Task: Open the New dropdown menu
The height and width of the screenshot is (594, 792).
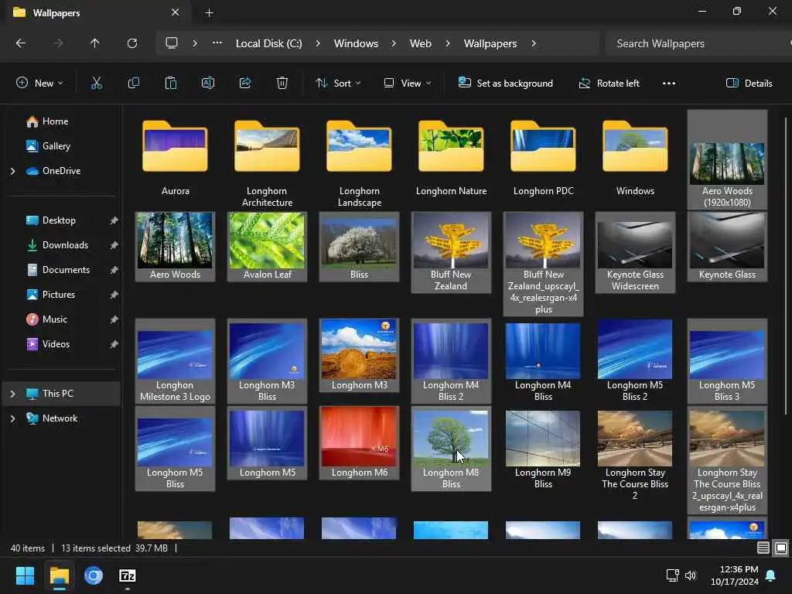Action: [39, 84]
